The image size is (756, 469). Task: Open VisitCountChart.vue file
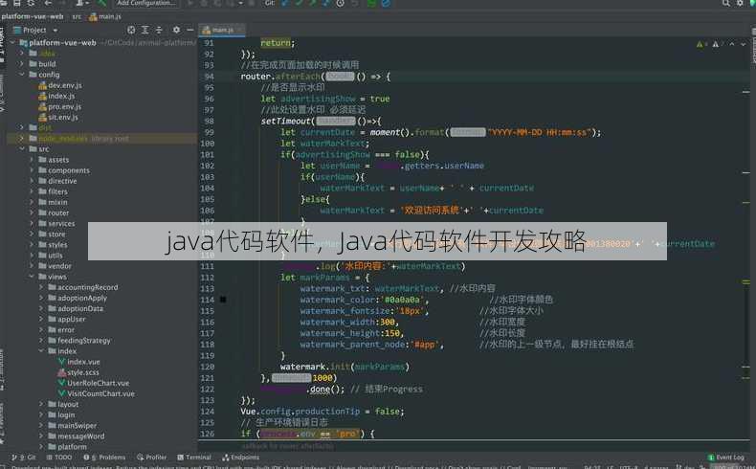(x=97, y=393)
